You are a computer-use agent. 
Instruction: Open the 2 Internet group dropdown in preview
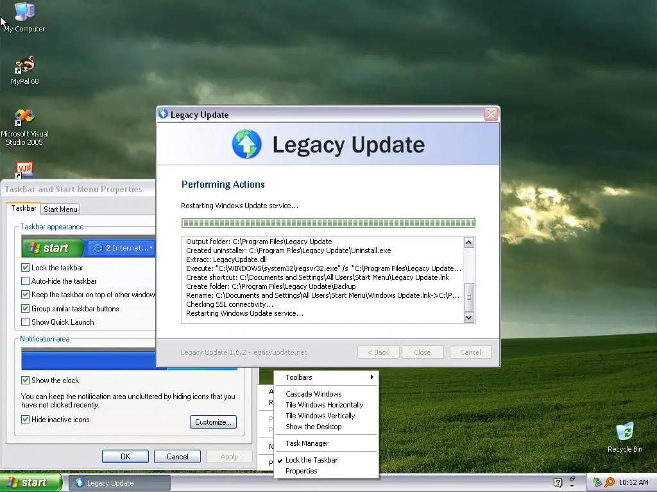click(x=151, y=248)
